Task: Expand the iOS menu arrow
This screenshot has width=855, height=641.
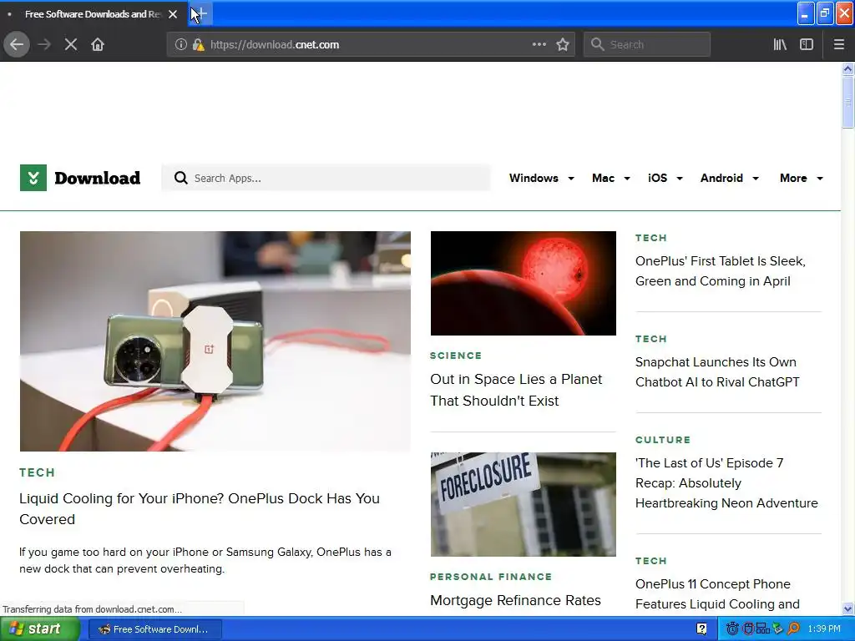Action: tap(680, 179)
